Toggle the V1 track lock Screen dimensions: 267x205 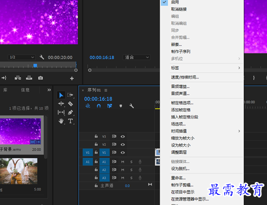coord(96,152)
